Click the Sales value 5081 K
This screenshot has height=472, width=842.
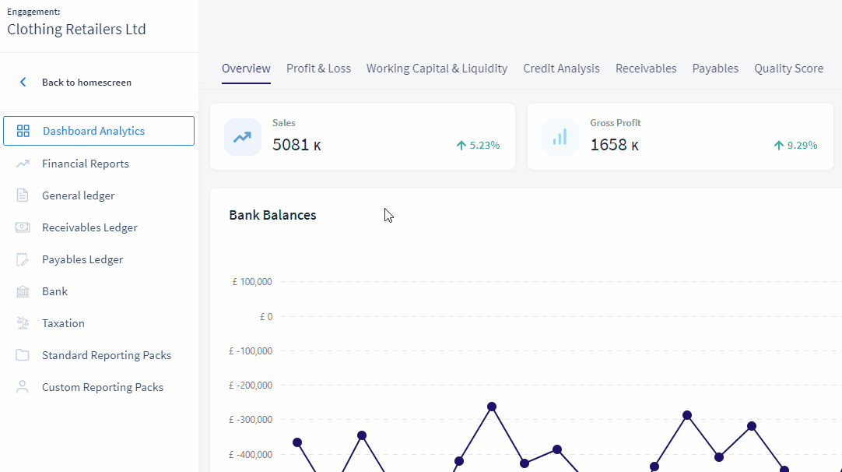(296, 145)
